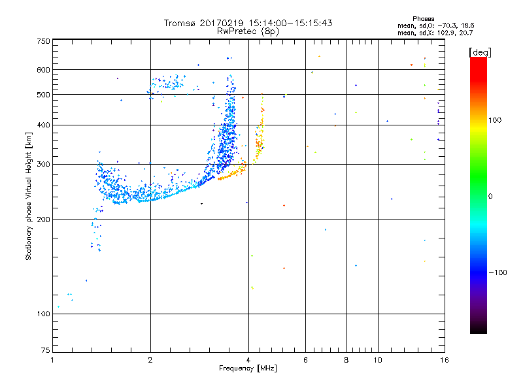Screen dimensions: 523x392
Task: Click the colorbar '-100' tick label
Action: [498, 272]
